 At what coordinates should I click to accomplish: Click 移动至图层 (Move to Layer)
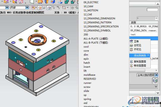click(140, 65)
